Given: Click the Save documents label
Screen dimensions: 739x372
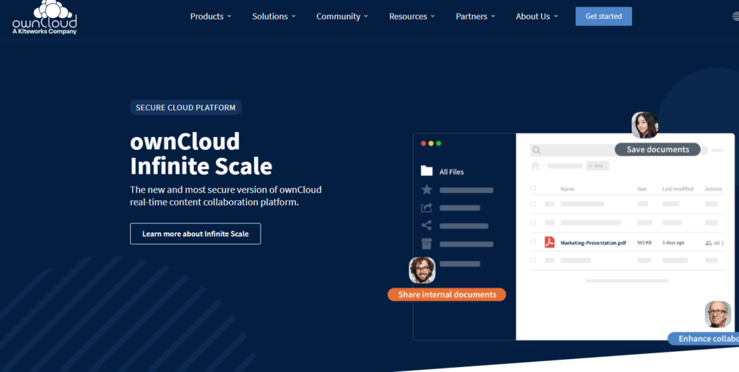Looking at the screenshot, I should click(x=657, y=149).
